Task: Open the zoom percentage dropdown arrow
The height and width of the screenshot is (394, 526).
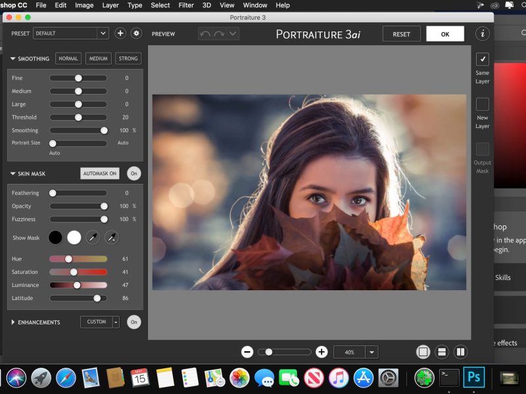Action: (371, 352)
